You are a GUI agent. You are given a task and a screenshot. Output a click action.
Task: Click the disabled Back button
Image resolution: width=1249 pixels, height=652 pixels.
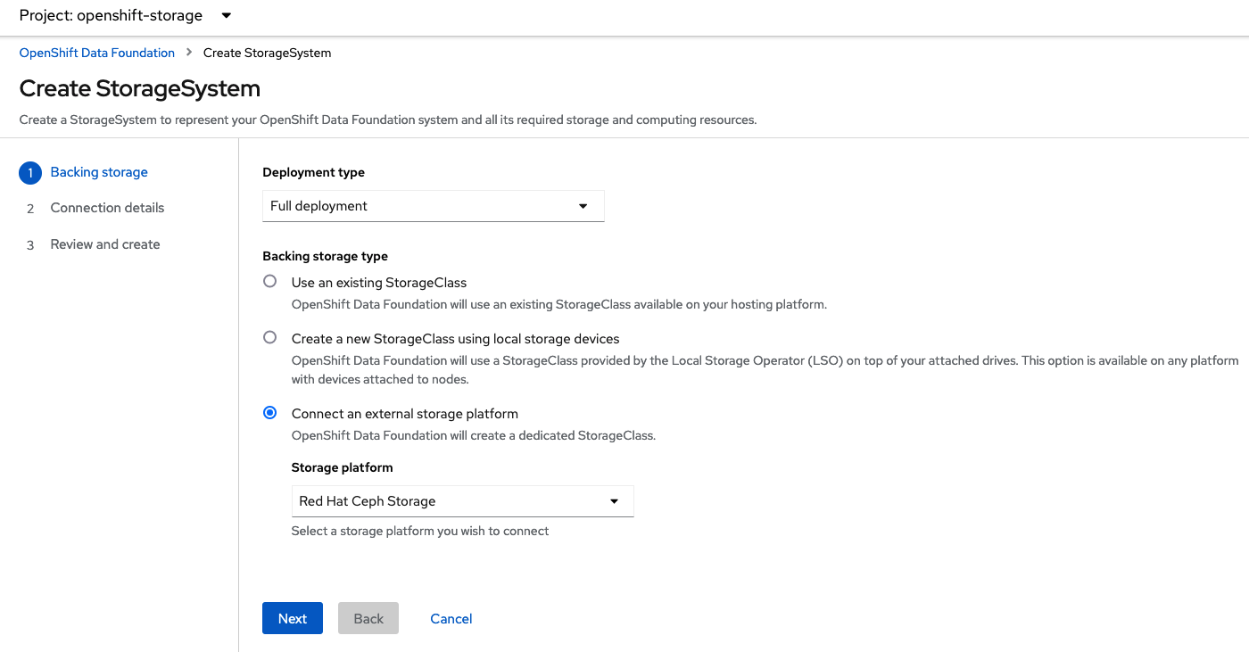coord(368,618)
